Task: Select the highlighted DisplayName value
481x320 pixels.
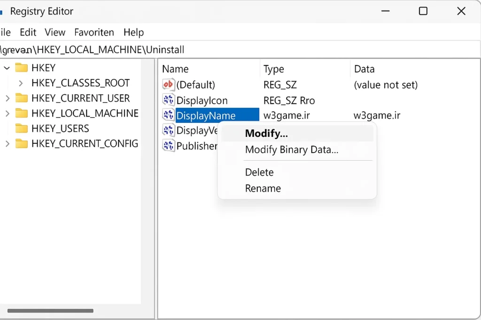Action: pos(217,115)
